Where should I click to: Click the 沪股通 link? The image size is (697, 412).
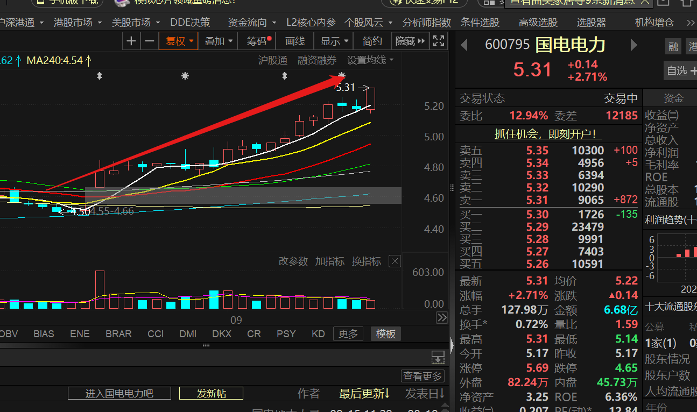[x=273, y=60]
